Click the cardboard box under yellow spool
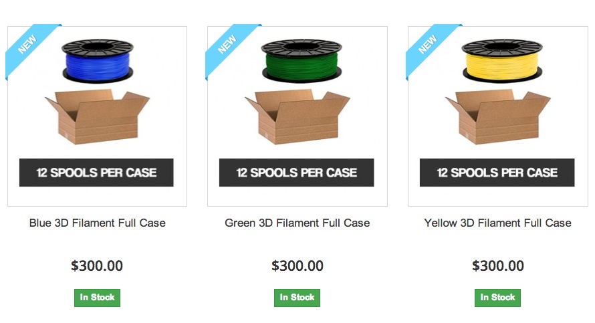 click(x=498, y=117)
